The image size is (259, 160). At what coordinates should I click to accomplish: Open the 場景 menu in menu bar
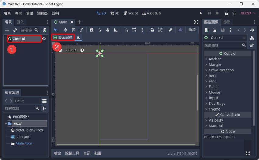[7, 13]
